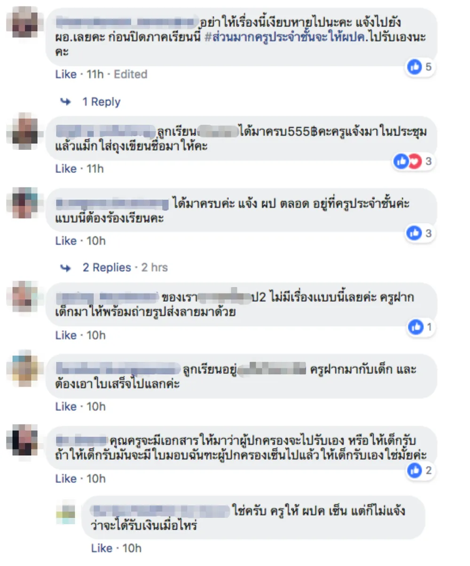Like the first comment posted 11h ago
Image resolution: width=470 pixels, height=566 pixels.
coord(66,74)
